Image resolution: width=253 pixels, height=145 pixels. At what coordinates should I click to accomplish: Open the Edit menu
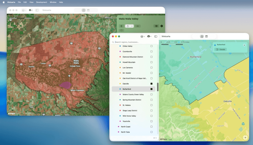click(x=25, y=2)
